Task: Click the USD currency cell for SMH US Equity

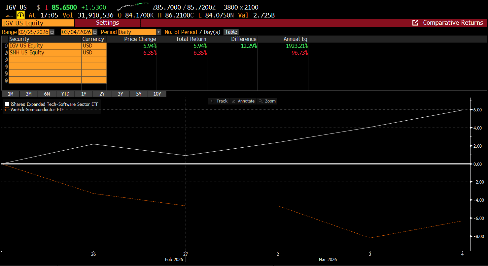Action: click(x=94, y=53)
